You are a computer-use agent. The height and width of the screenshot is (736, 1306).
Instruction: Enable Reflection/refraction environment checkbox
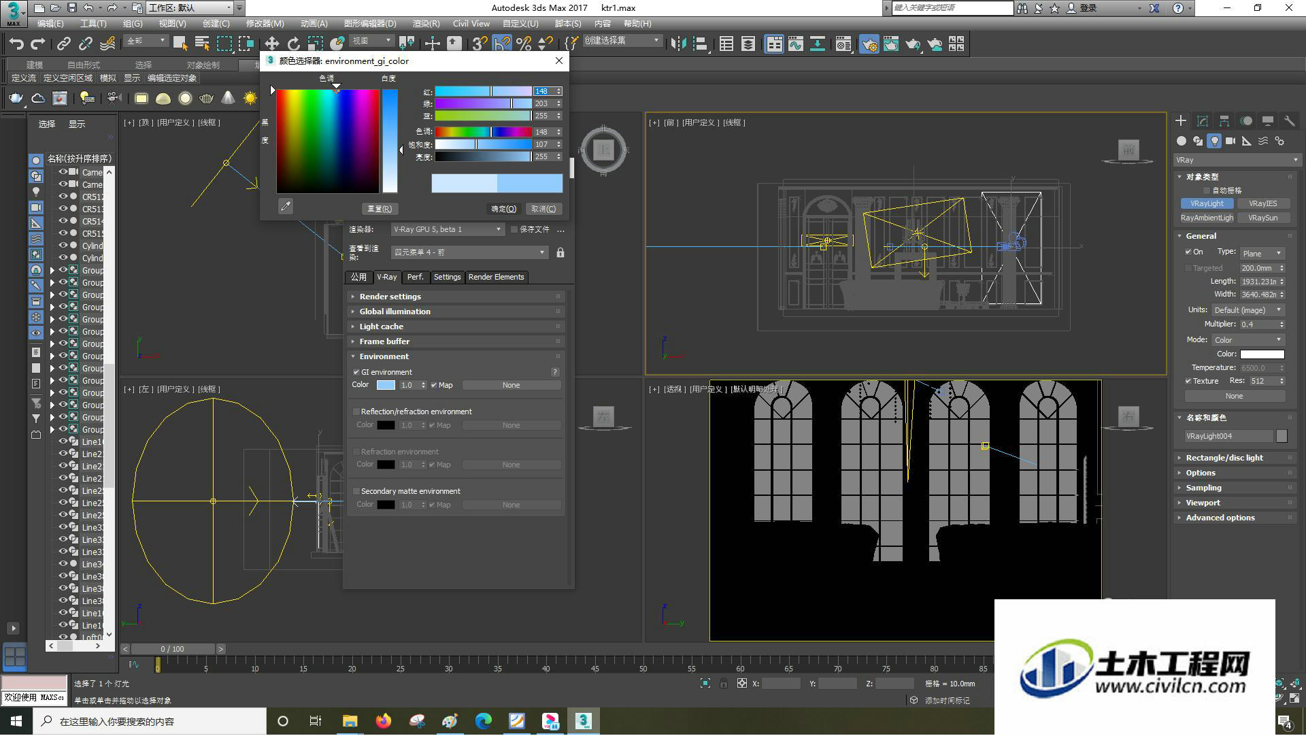(356, 412)
